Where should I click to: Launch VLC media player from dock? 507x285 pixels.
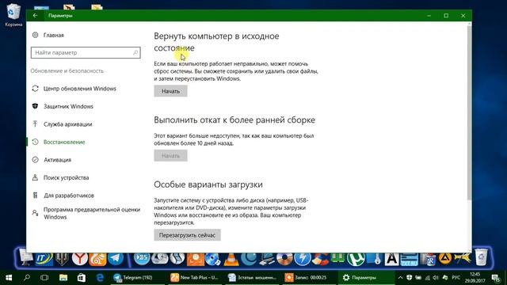(x=231, y=259)
